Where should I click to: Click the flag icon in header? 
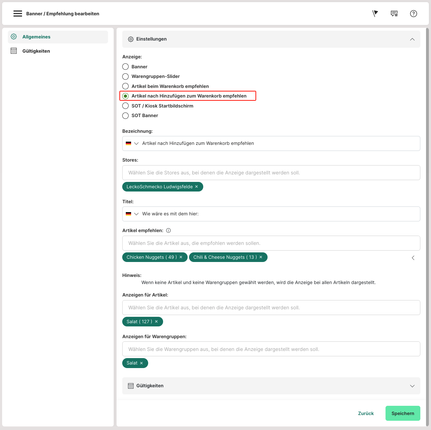pyautogui.click(x=375, y=14)
